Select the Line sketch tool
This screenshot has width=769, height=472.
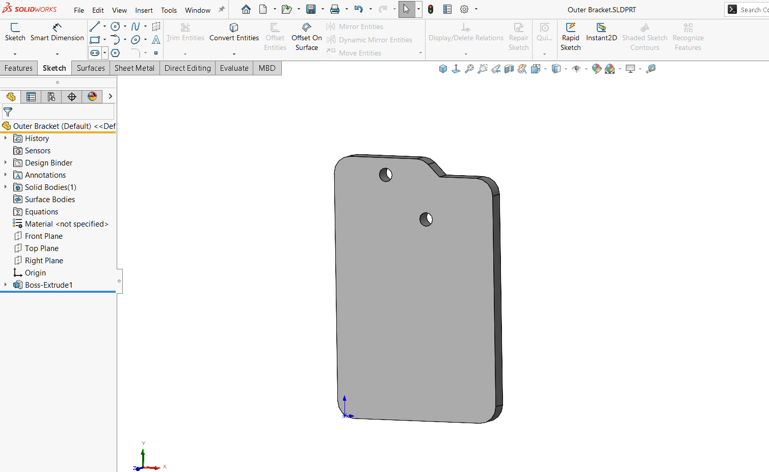coord(95,26)
